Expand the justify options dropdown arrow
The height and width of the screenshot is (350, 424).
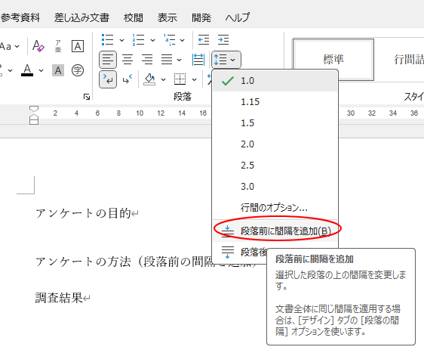180,60
